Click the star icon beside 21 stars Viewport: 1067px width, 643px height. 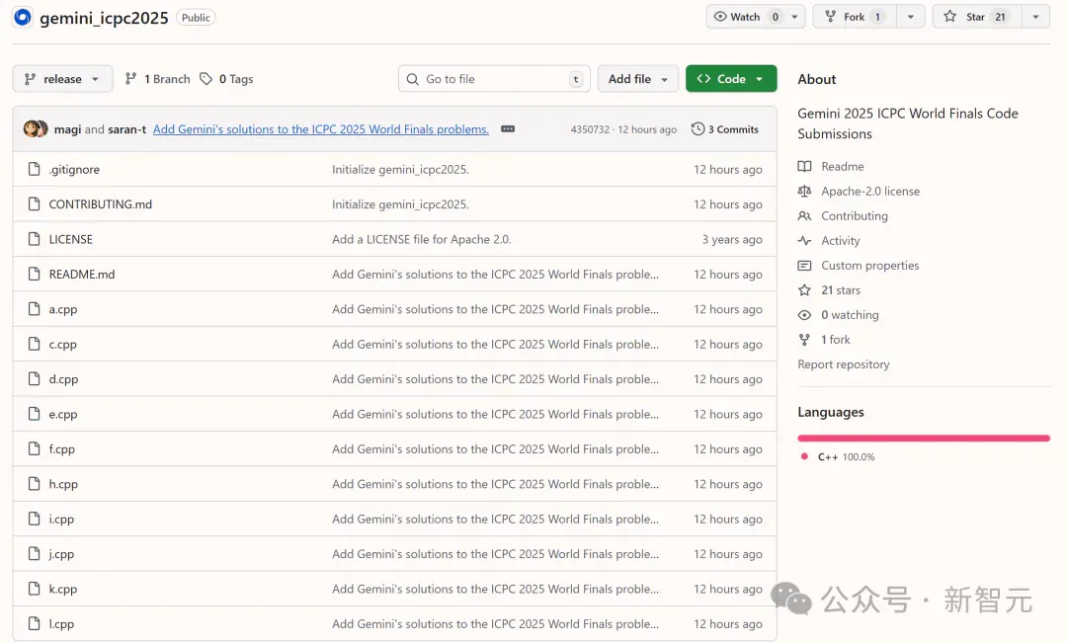click(x=804, y=289)
